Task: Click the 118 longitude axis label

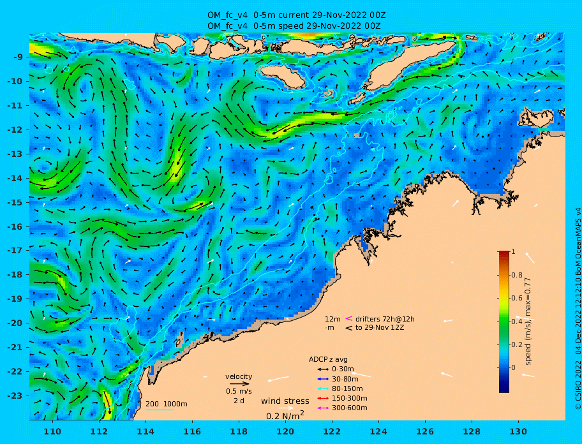Action: coord(239,431)
